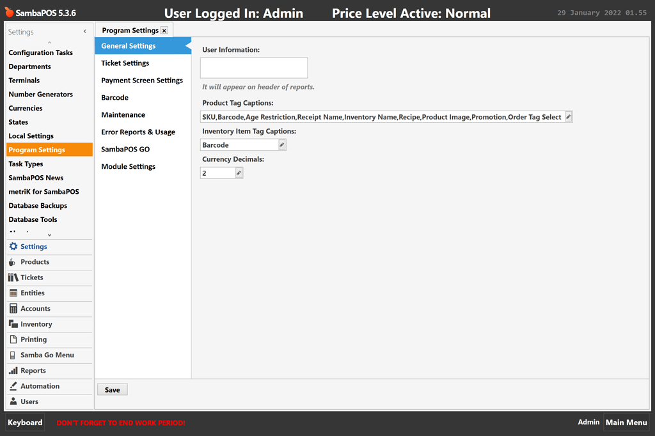Open the Settings gear icon
The width and height of the screenshot is (655, 436).
[x=13, y=246]
